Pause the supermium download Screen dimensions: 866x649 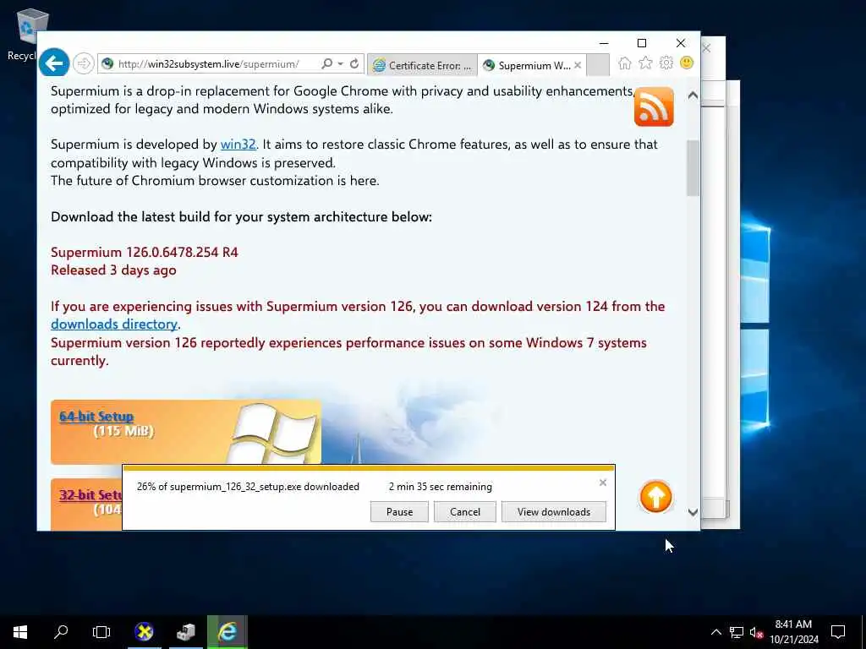coord(399,512)
